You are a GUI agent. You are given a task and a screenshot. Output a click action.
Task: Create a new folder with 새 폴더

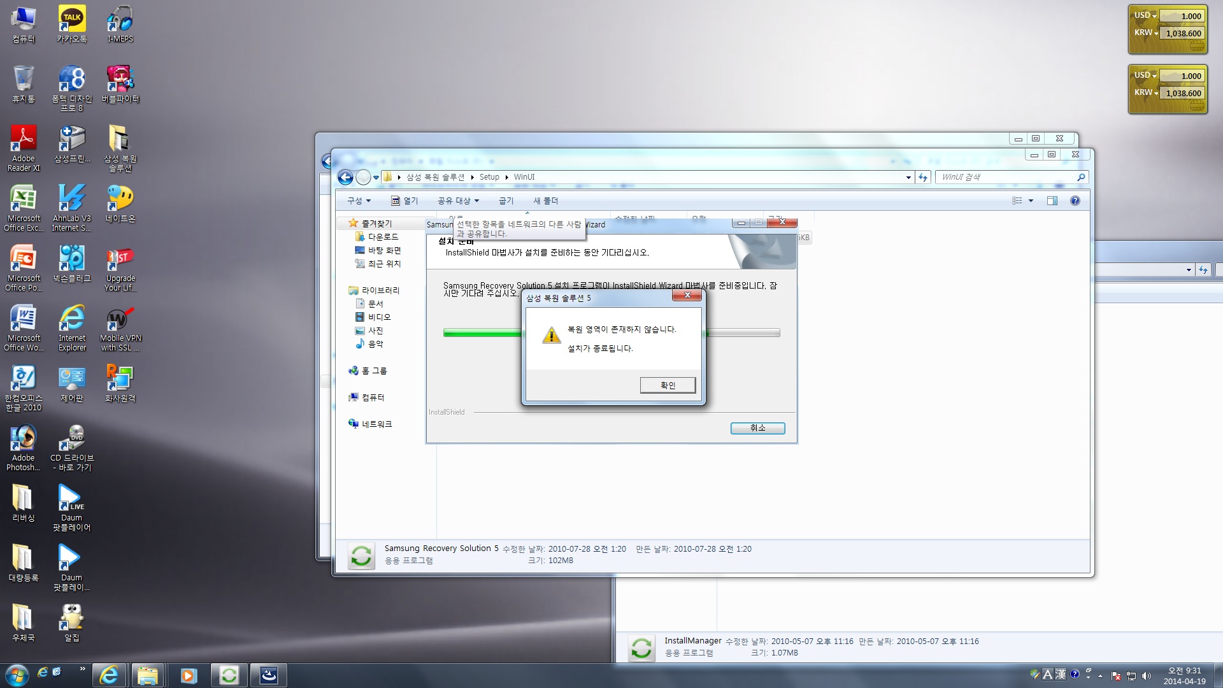(545, 201)
